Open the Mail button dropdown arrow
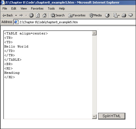Screen dimensions: 136x129 coord(119,15)
